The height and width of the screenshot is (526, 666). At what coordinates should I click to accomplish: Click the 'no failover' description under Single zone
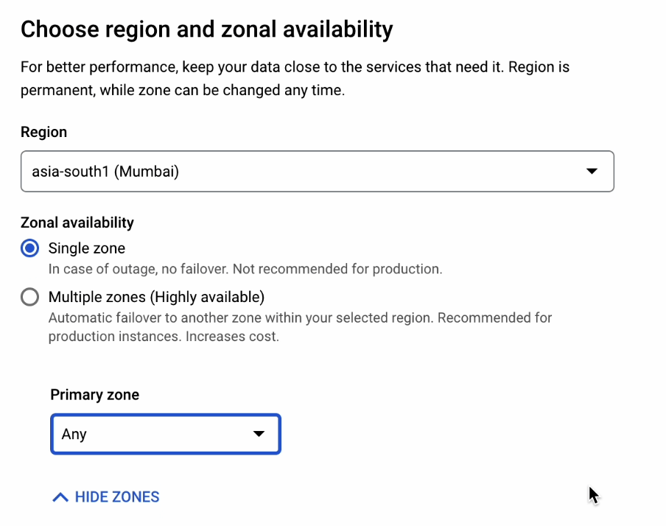coord(245,269)
